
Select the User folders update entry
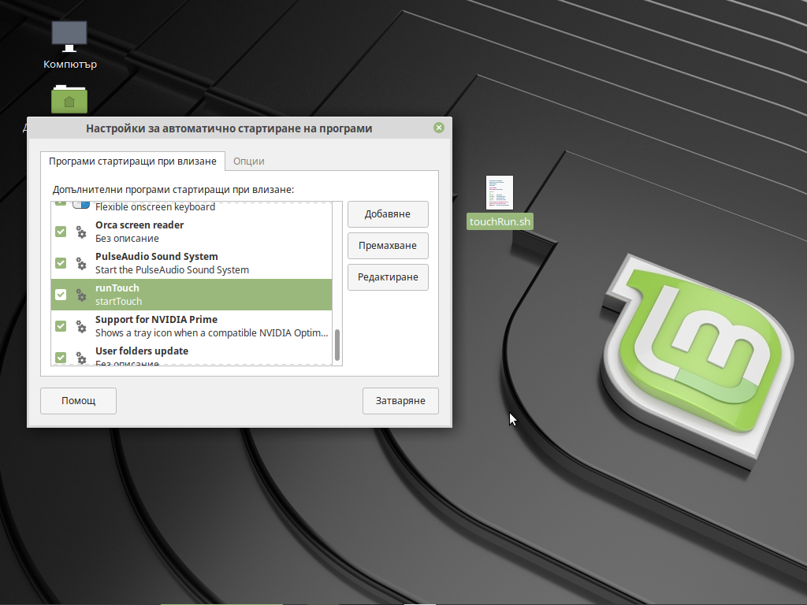pos(192,354)
